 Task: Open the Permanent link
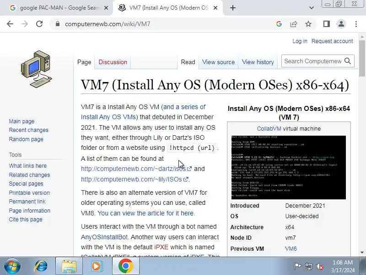pos(27,202)
